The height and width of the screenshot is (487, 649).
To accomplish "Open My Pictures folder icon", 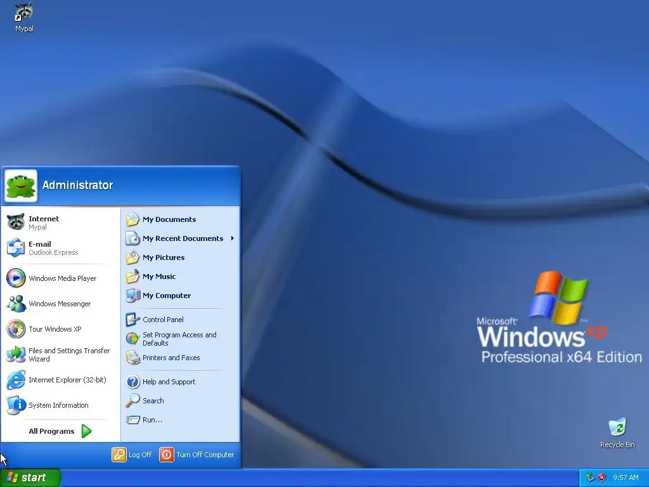I will coord(133,257).
